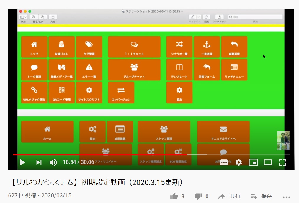Click the 627 回視聴 view count text
The image size is (299, 203).
coord(22,195)
